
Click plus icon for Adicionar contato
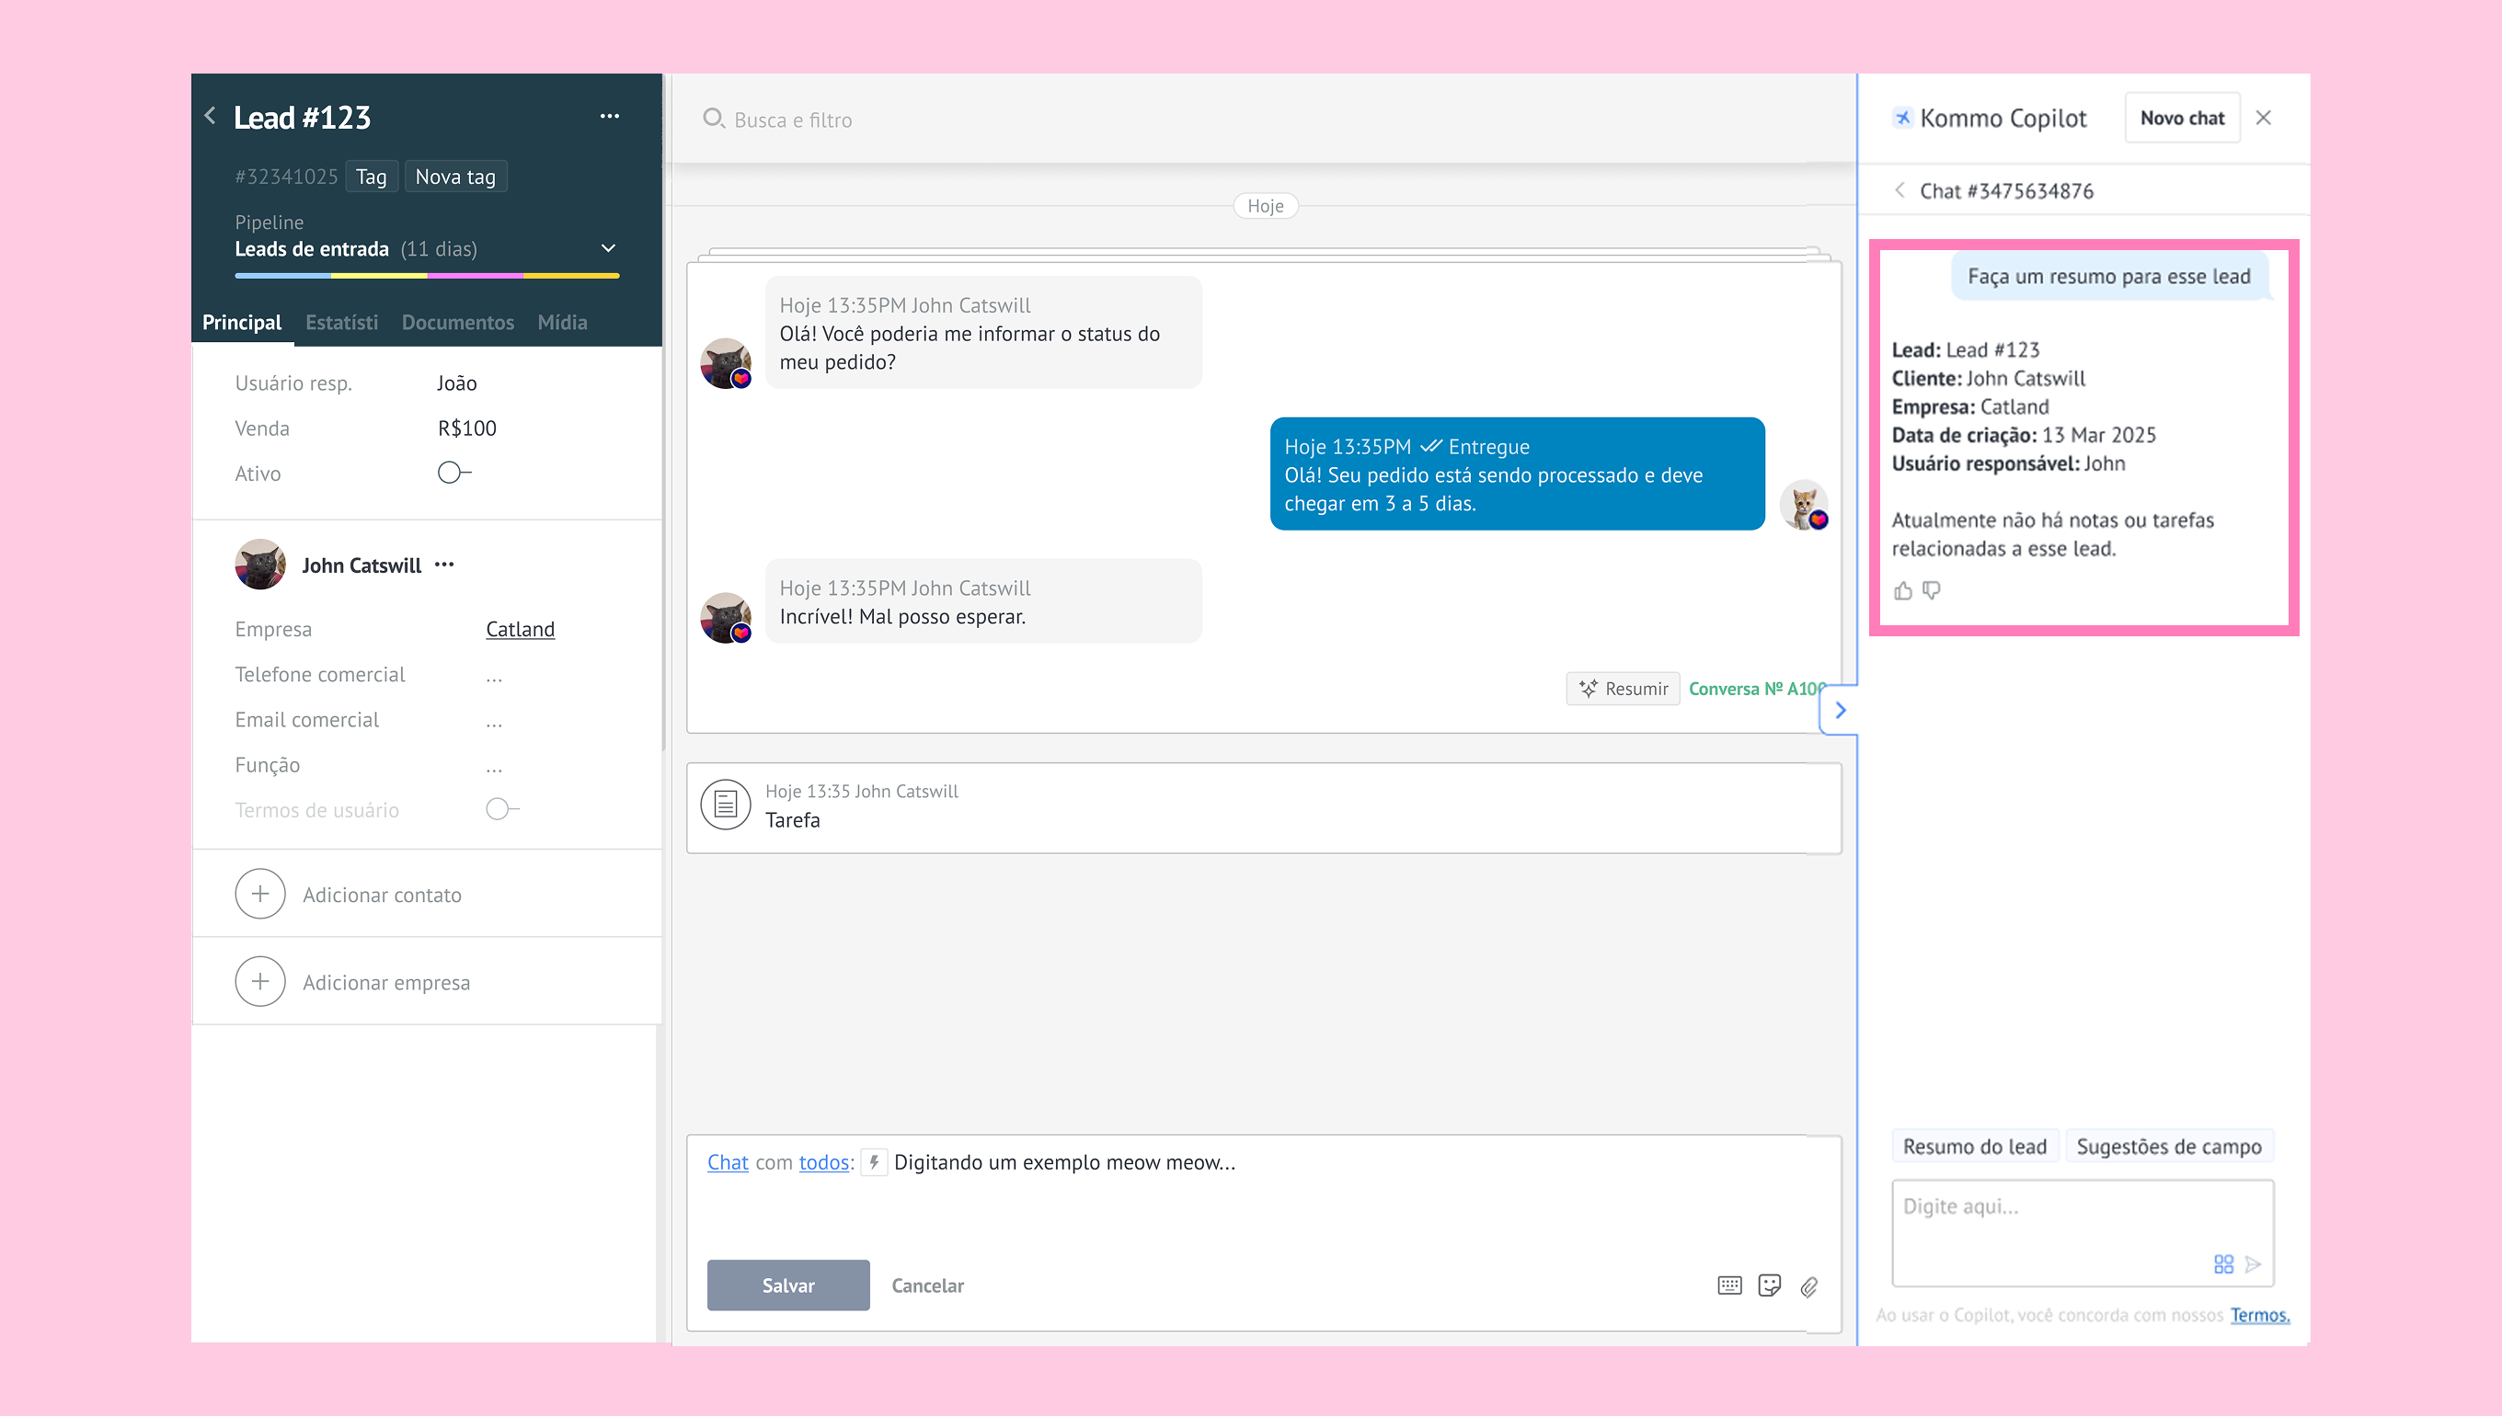[x=259, y=894]
